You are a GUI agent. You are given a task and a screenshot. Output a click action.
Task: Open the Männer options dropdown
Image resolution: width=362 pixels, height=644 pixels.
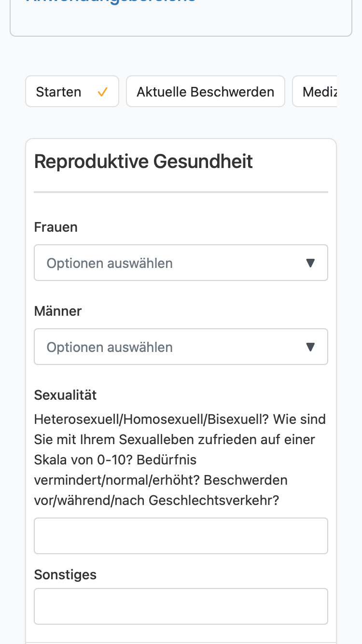[x=181, y=347]
